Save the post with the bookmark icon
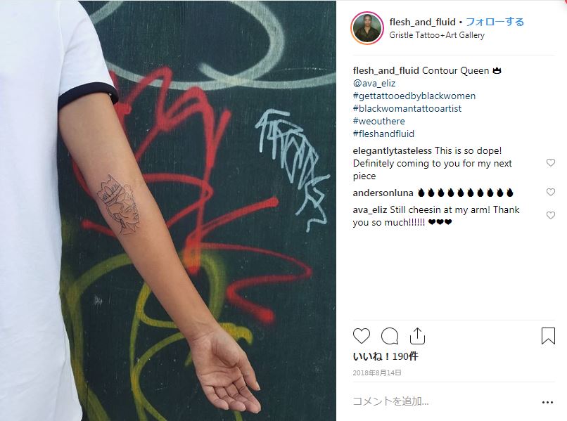Screen dimensions: 567x421 [x=548, y=336]
